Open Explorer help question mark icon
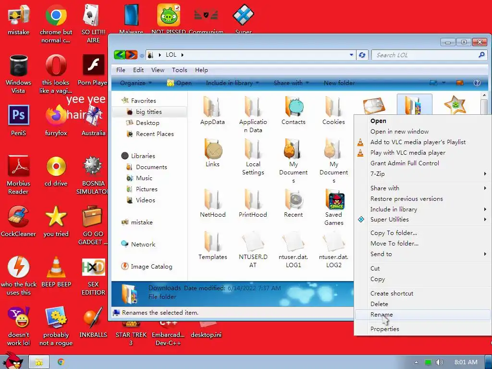492x369 pixels. [477, 83]
